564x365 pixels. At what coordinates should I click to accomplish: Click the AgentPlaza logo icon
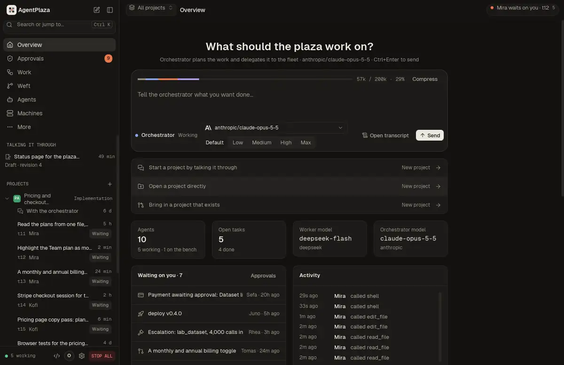11,10
